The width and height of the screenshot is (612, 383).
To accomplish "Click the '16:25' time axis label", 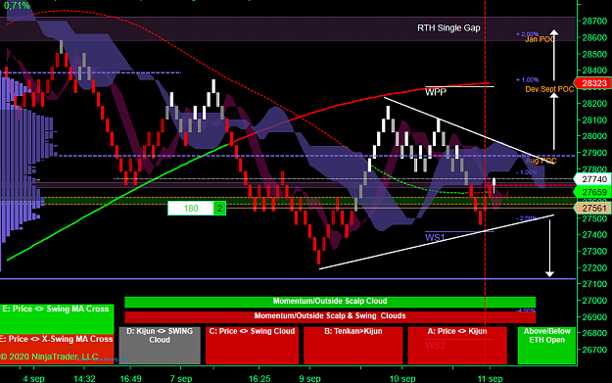I will [x=259, y=379].
